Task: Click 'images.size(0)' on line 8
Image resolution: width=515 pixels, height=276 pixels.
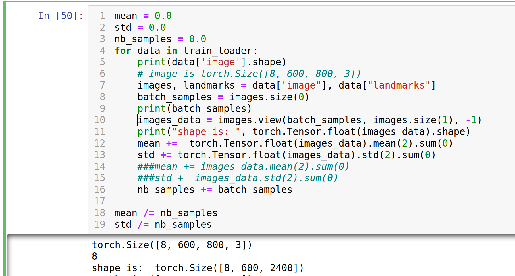Action: [x=269, y=97]
